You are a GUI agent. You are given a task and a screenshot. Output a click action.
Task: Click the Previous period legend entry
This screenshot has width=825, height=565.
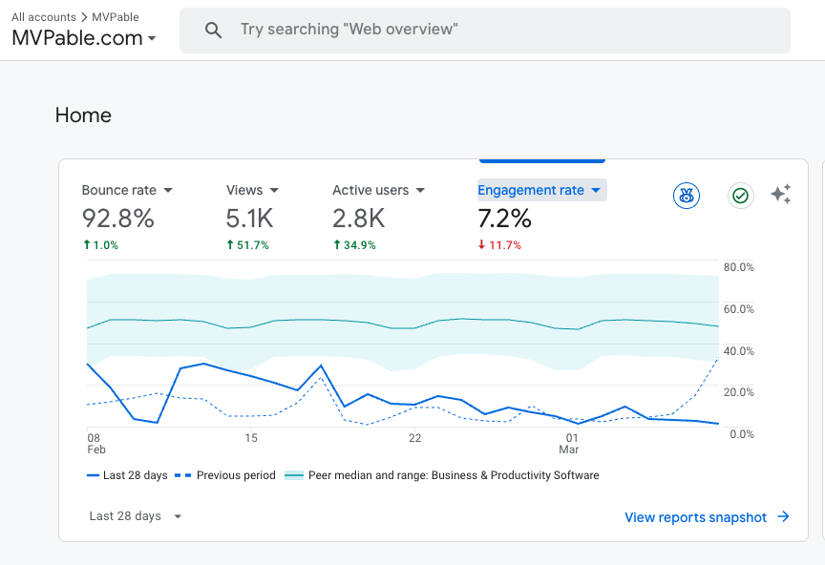click(225, 475)
